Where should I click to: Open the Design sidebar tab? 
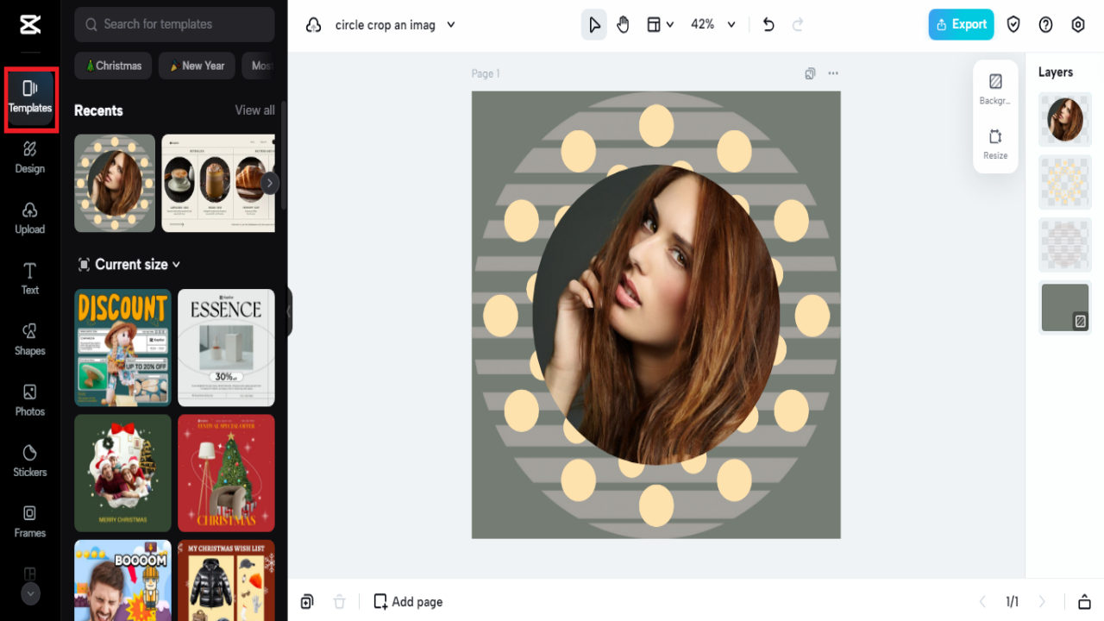(30, 157)
